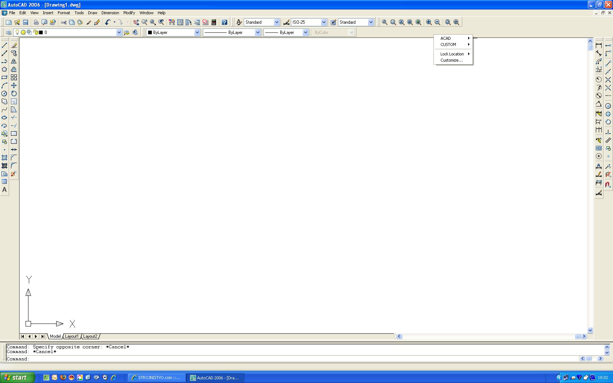Toggle freeze sun icon for layer 0

[23, 32]
